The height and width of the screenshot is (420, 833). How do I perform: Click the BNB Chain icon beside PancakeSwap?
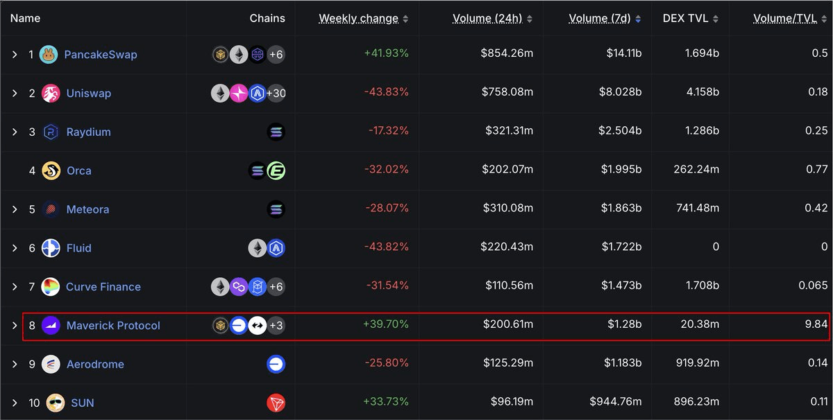(220, 53)
